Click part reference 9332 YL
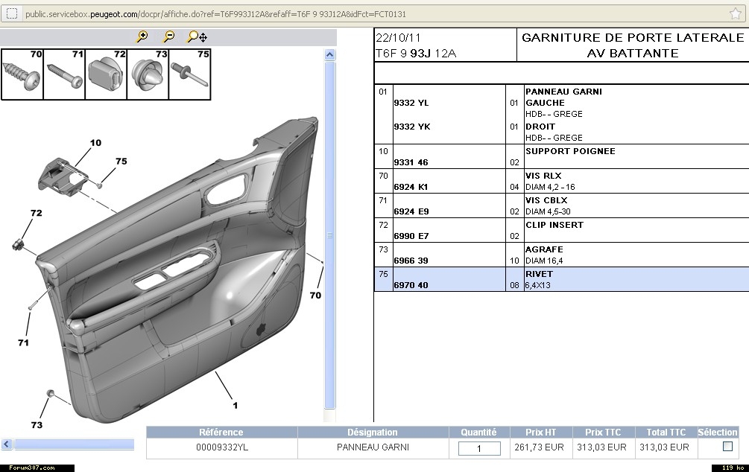The width and height of the screenshot is (749, 472). (411, 103)
